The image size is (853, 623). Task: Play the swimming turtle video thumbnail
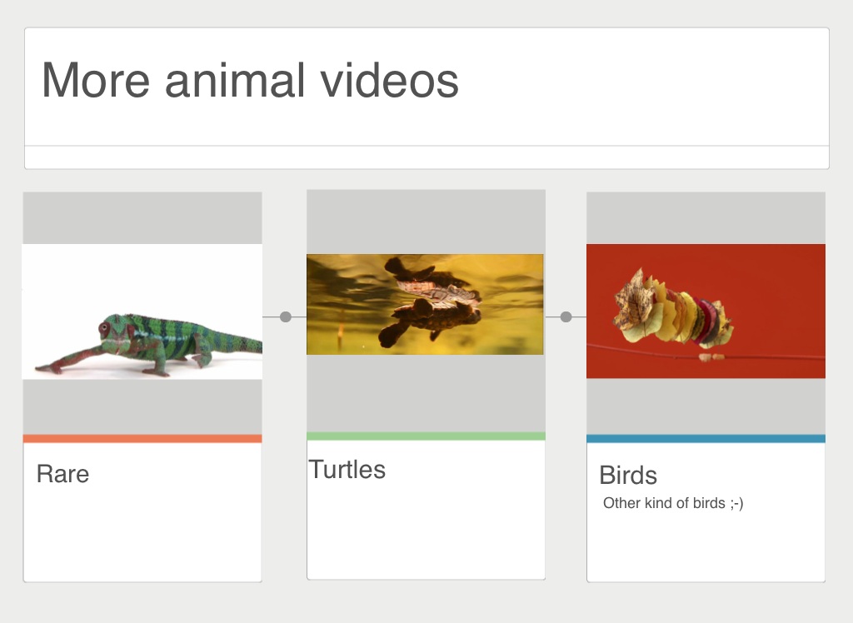click(x=425, y=304)
